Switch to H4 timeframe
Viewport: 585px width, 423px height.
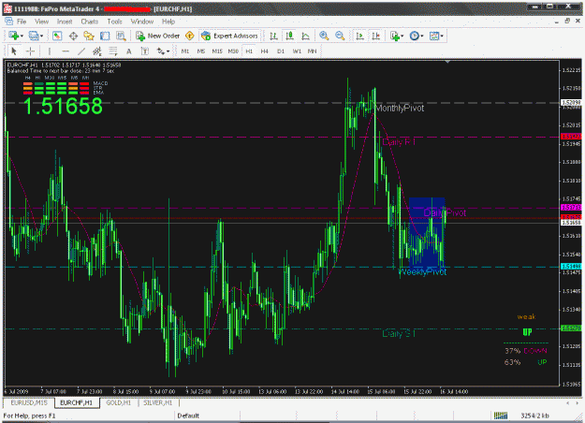coord(265,51)
